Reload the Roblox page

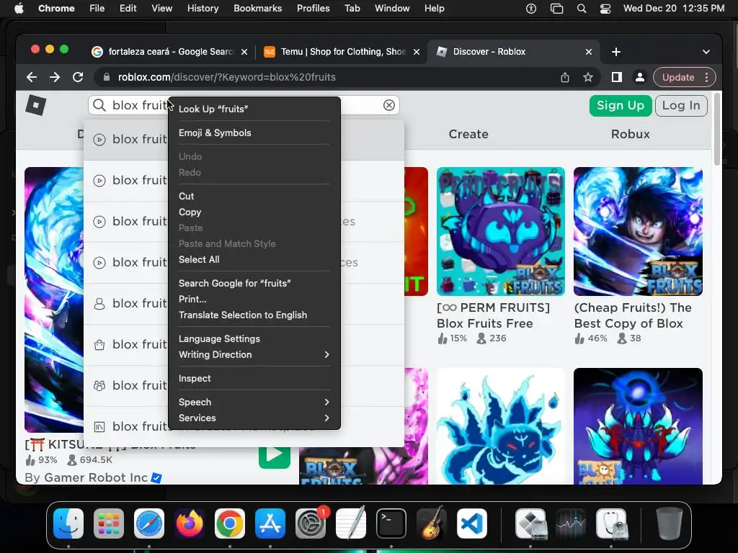78,77
